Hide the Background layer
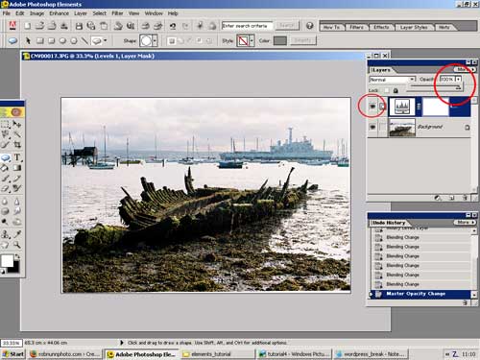The image size is (480, 360). point(372,127)
